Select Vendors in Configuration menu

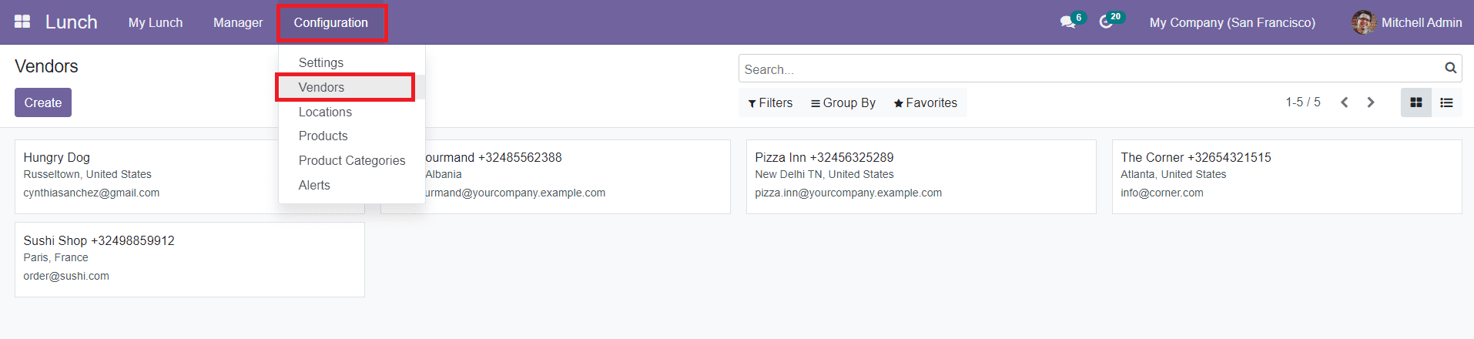[322, 87]
